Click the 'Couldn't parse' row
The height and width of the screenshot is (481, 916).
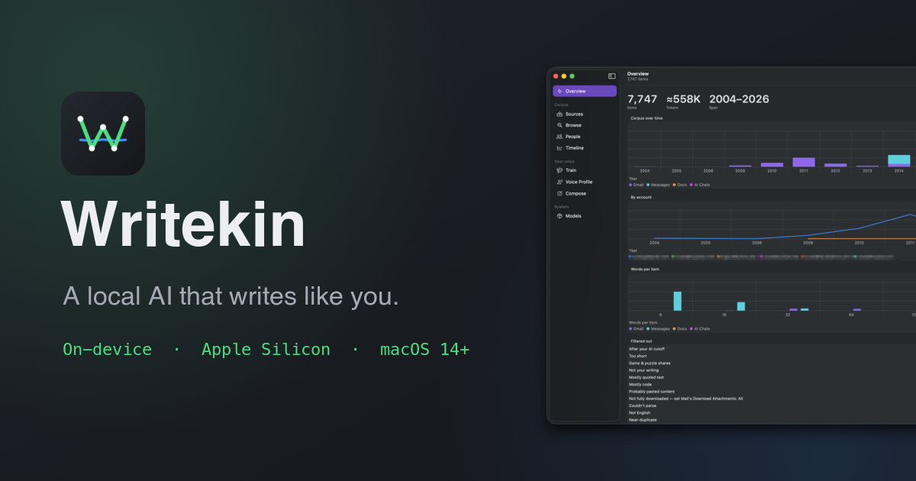(x=643, y=405)
